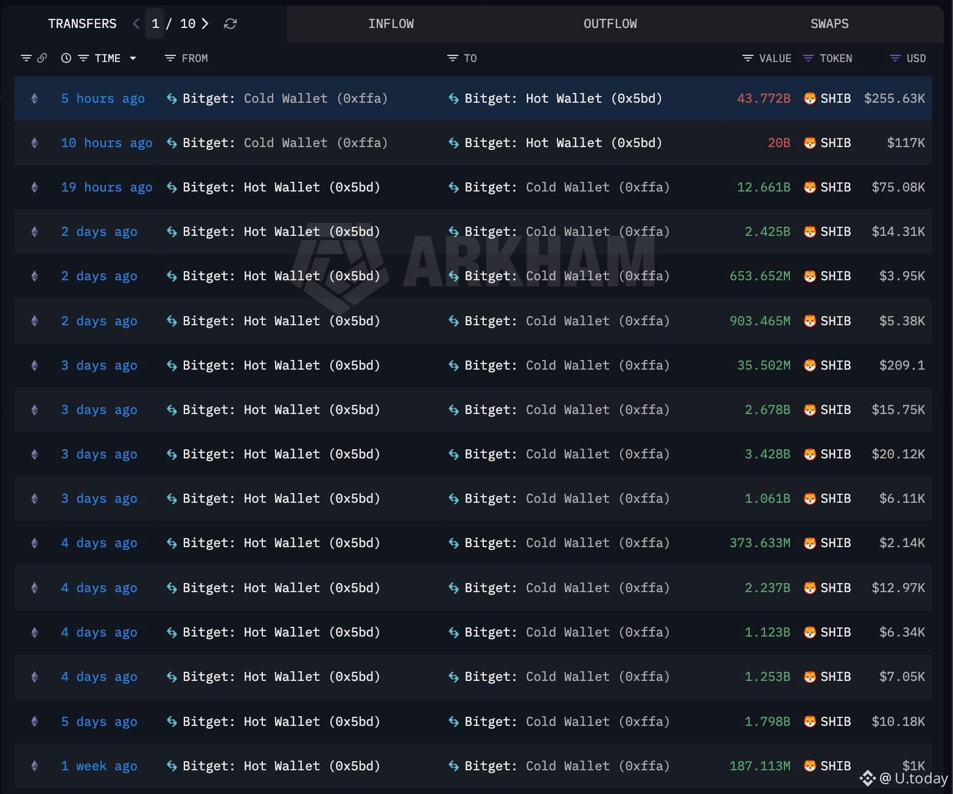
Task: Click the transaction icon before Bitget Cold Wallet
Action: (x=171, y=98)
